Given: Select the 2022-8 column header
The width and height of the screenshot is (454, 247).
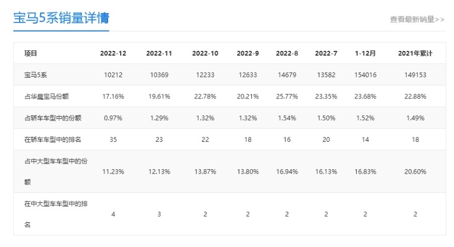Looking at the screenshot, I should 287,54.
